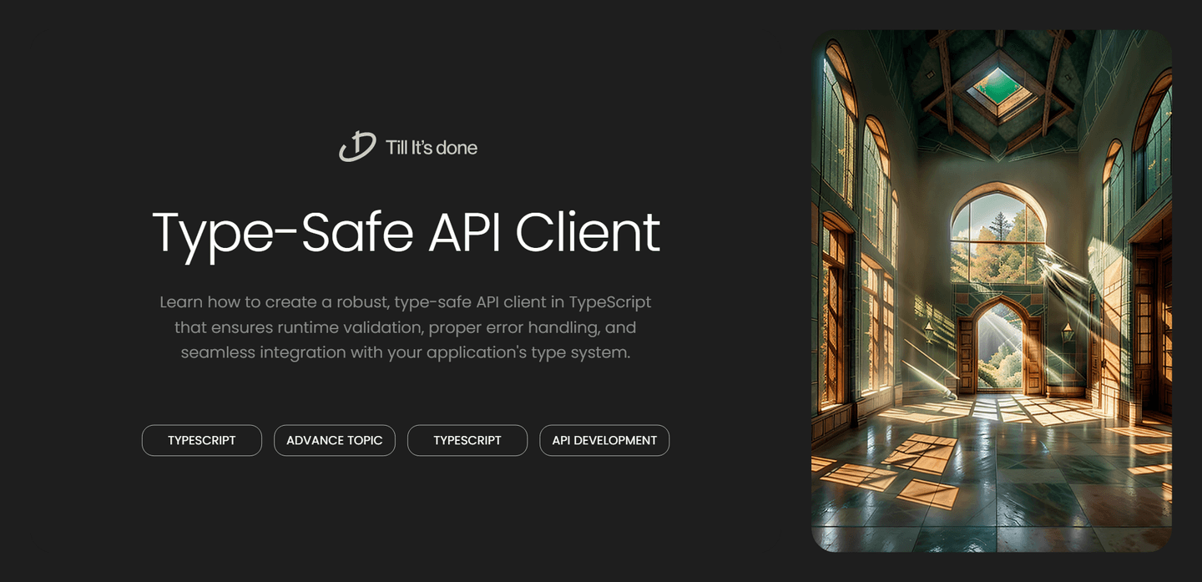Screen dimensions: 1202x582
Task: Click the second TYPESCRIPT tag pill
Action: coord(467,440)
